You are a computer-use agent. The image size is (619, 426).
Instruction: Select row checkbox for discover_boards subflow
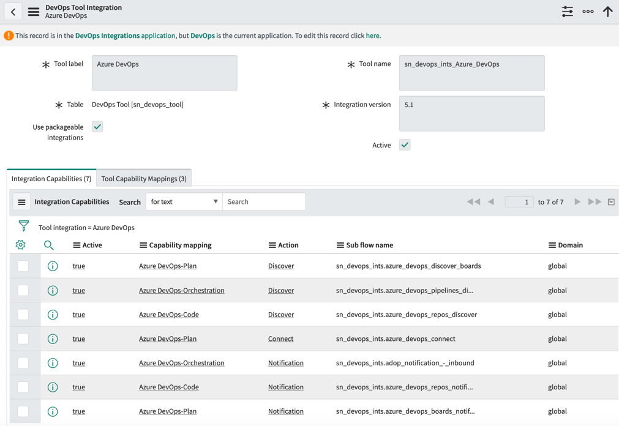(x=23, y=266)
